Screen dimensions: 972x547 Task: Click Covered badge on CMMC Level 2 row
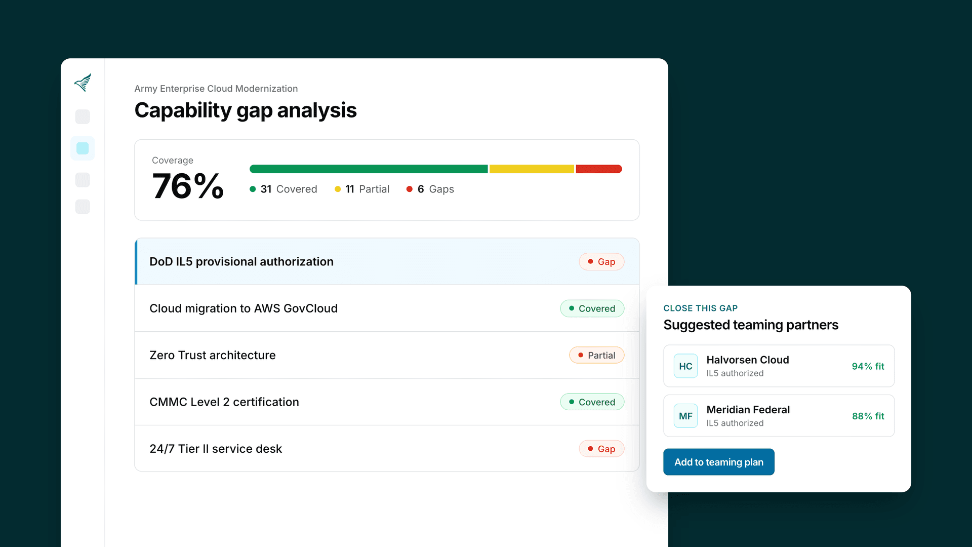[592, 402]
